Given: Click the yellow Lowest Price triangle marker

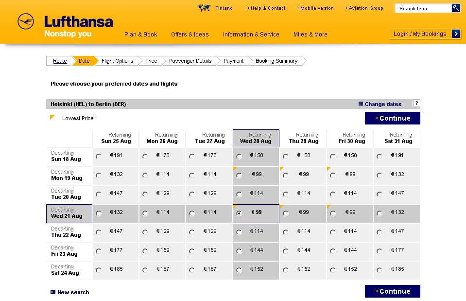Looking at the screenshot, I should point(52,117).
